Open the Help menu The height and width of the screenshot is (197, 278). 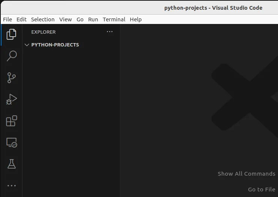(135, 19)
